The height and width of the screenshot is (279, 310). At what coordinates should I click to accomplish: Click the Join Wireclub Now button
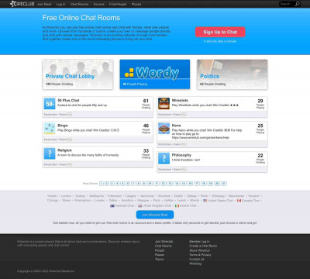coord(155,215)
